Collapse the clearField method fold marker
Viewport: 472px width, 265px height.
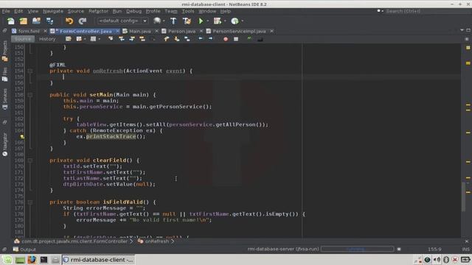pos(30,160)
